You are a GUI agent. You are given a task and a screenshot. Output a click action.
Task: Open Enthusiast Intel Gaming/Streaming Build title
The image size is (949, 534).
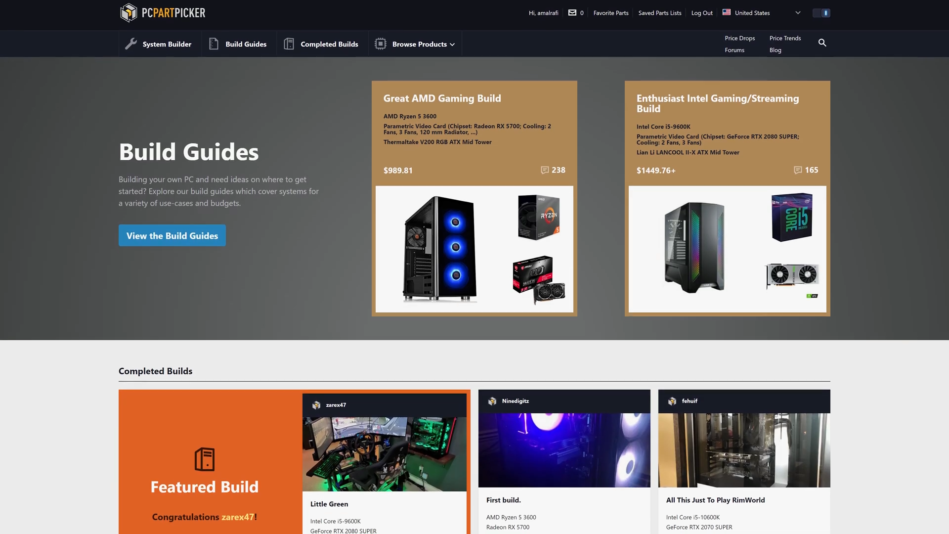718,103
